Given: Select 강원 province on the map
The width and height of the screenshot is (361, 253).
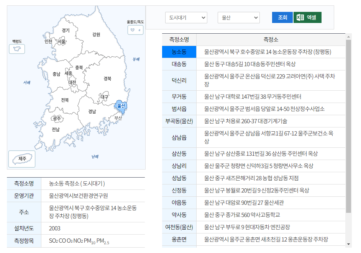Looking at the screenshot, I should 96,34.
